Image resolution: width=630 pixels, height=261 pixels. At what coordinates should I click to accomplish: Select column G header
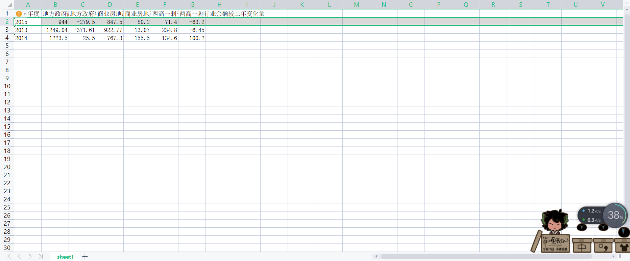pyautogui.click(x=192, y=5)
